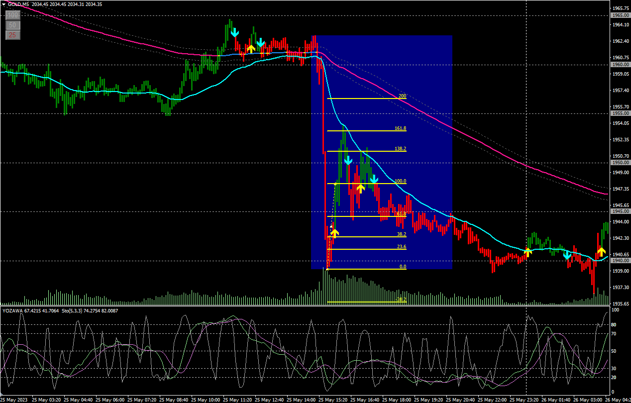This screenshot has width=631, height=403.
Task: Click the 1940.00 price level tag
Action: point(620,261)
